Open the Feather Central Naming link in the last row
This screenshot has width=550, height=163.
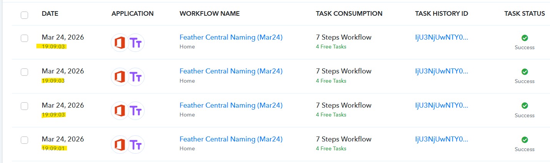(231, 139)
